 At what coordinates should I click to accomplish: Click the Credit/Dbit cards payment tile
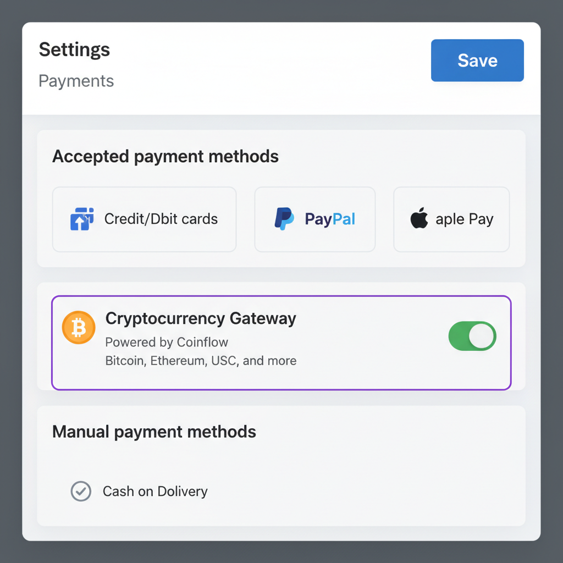pos(144,219)
